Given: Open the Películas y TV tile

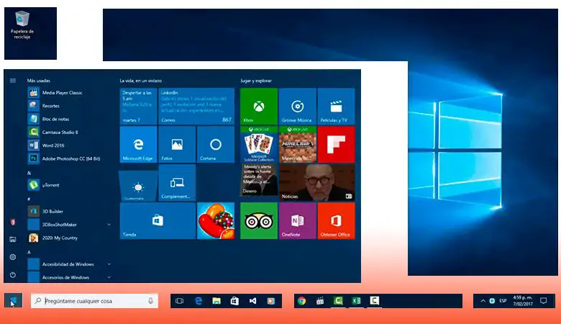Looking at the screenshot, I should coord(336,106).
